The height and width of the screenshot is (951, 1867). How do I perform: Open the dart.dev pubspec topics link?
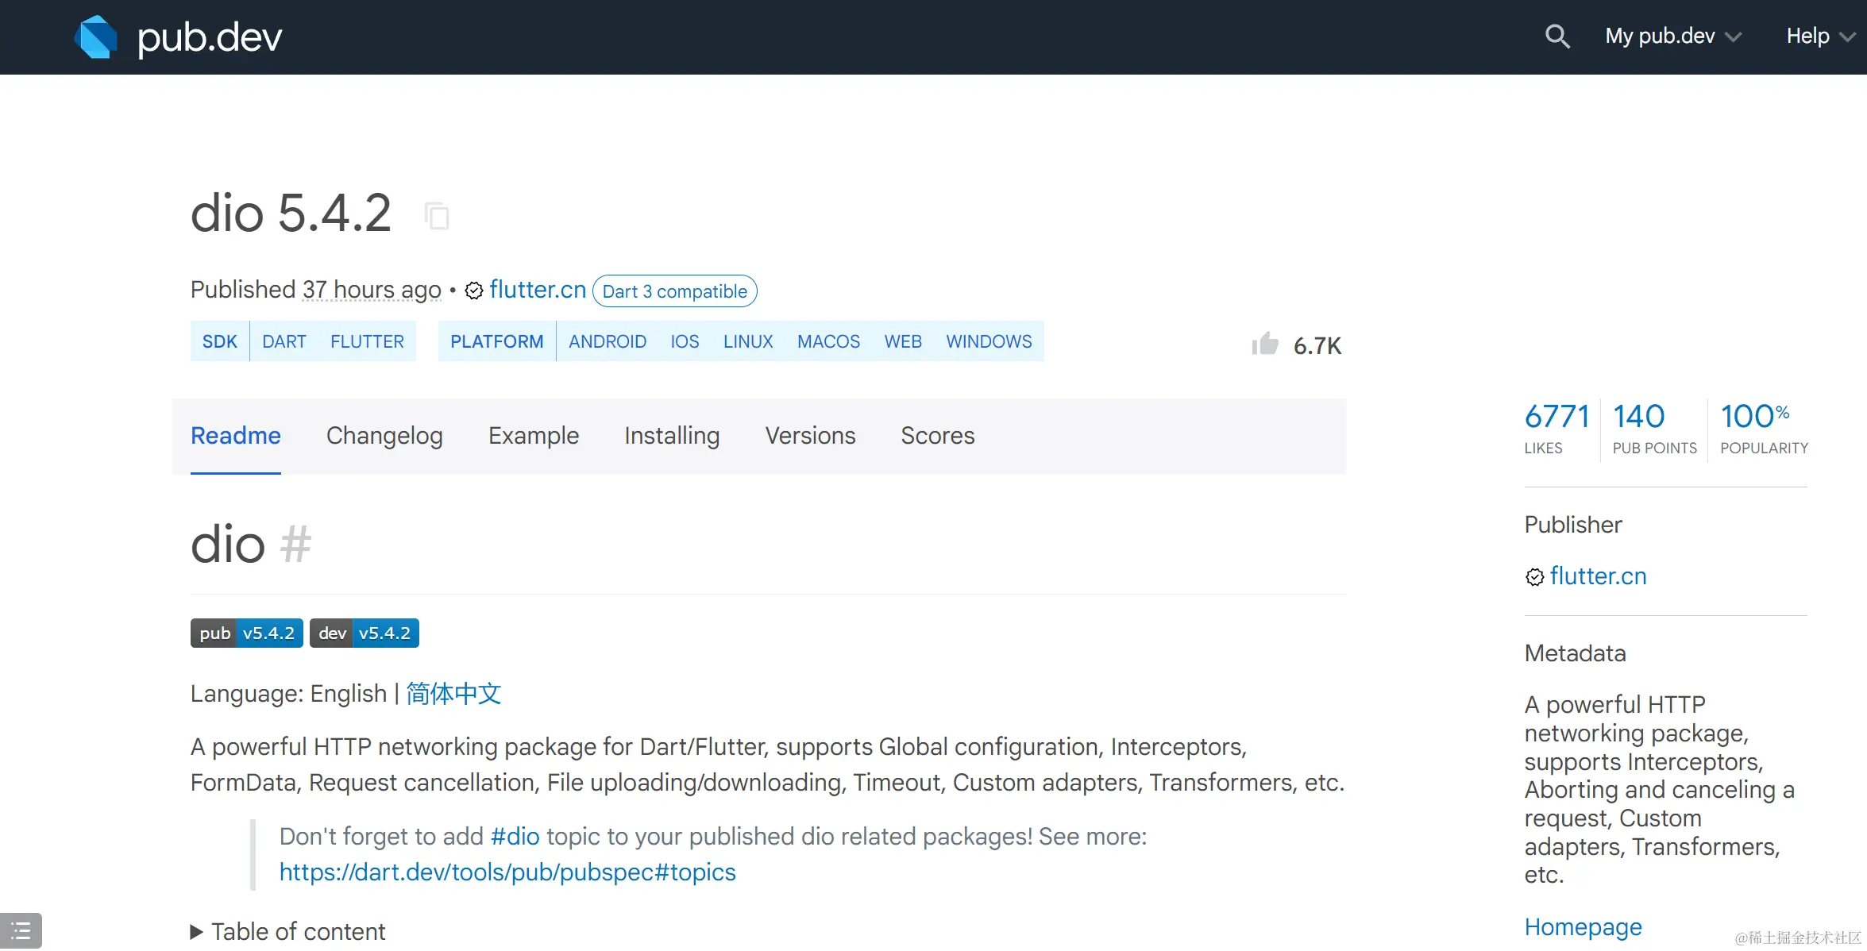[507, 872]
